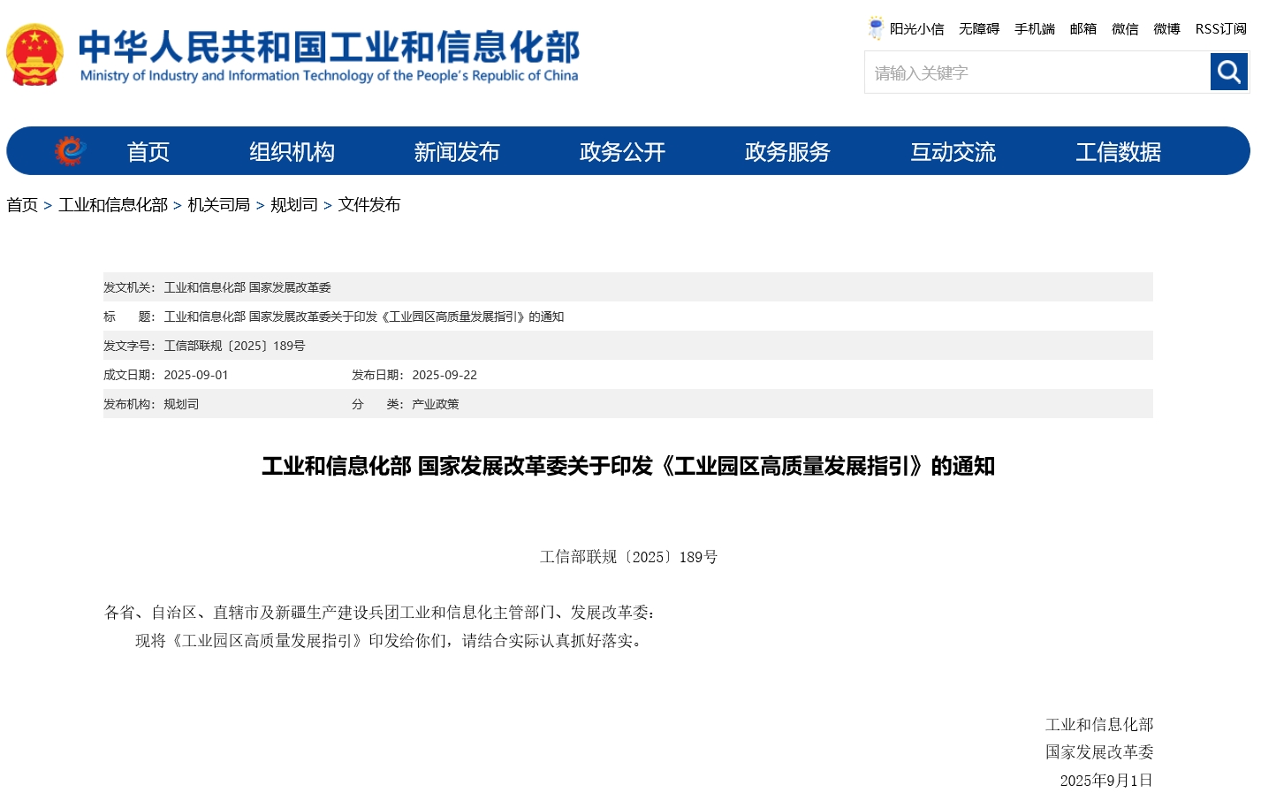Focus the keyword search input field

1037,72
